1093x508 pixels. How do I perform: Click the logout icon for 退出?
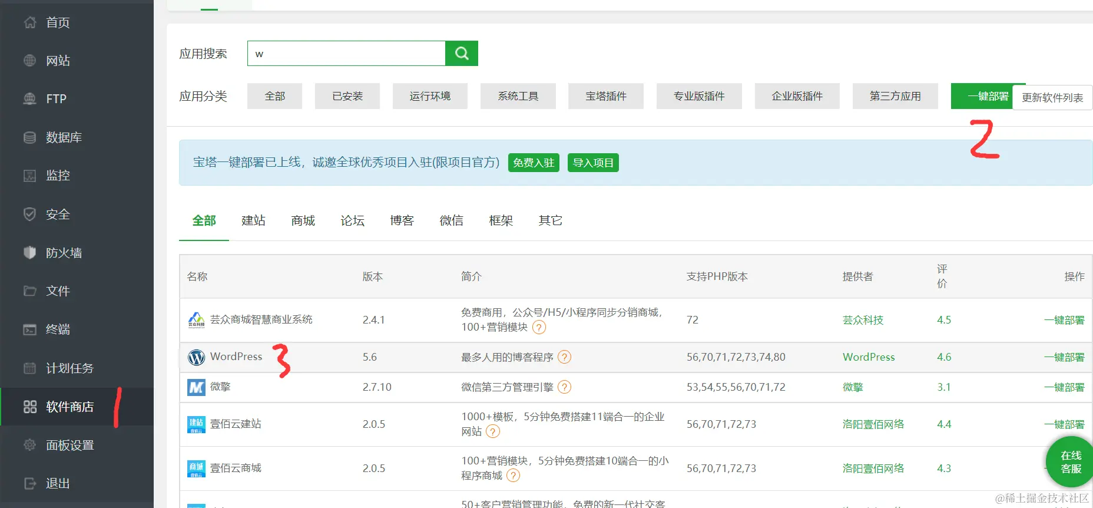click(x=30, y=483)
